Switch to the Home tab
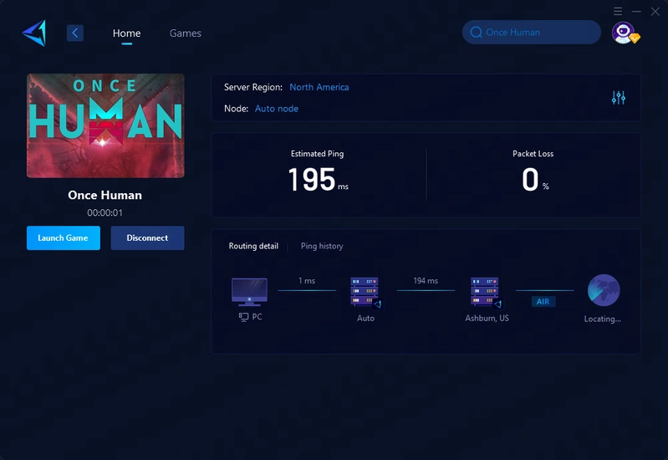The width and height of the screenshot is (668, 460). [x=126, y=33]
